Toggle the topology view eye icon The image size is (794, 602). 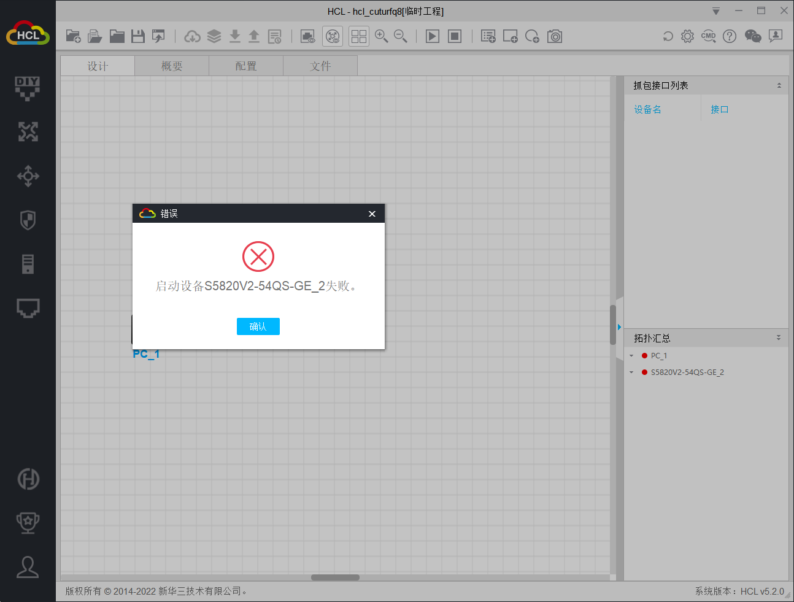[x=333, y=37]
